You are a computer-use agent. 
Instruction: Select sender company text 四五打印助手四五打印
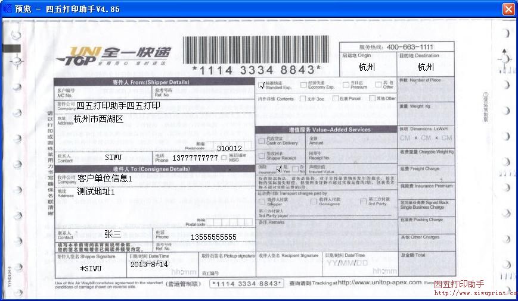(x=118, y=105)
